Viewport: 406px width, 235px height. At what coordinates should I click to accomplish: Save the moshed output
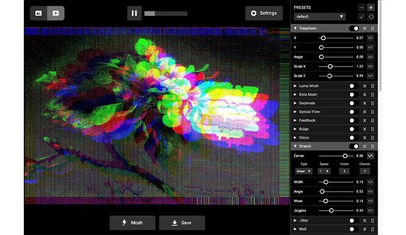point(182,222)
